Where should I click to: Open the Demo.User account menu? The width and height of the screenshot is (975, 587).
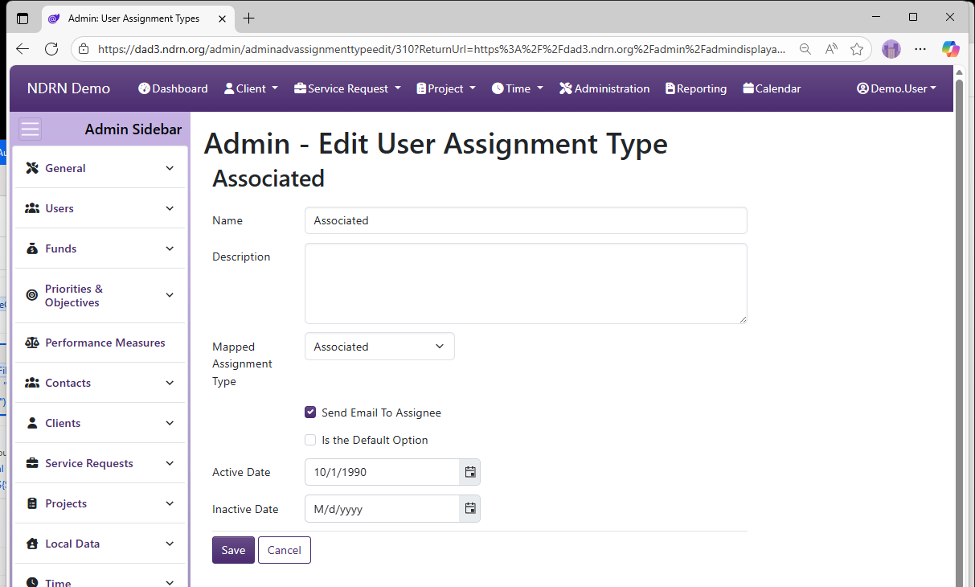pyautogui.click(x=896, y=88)
